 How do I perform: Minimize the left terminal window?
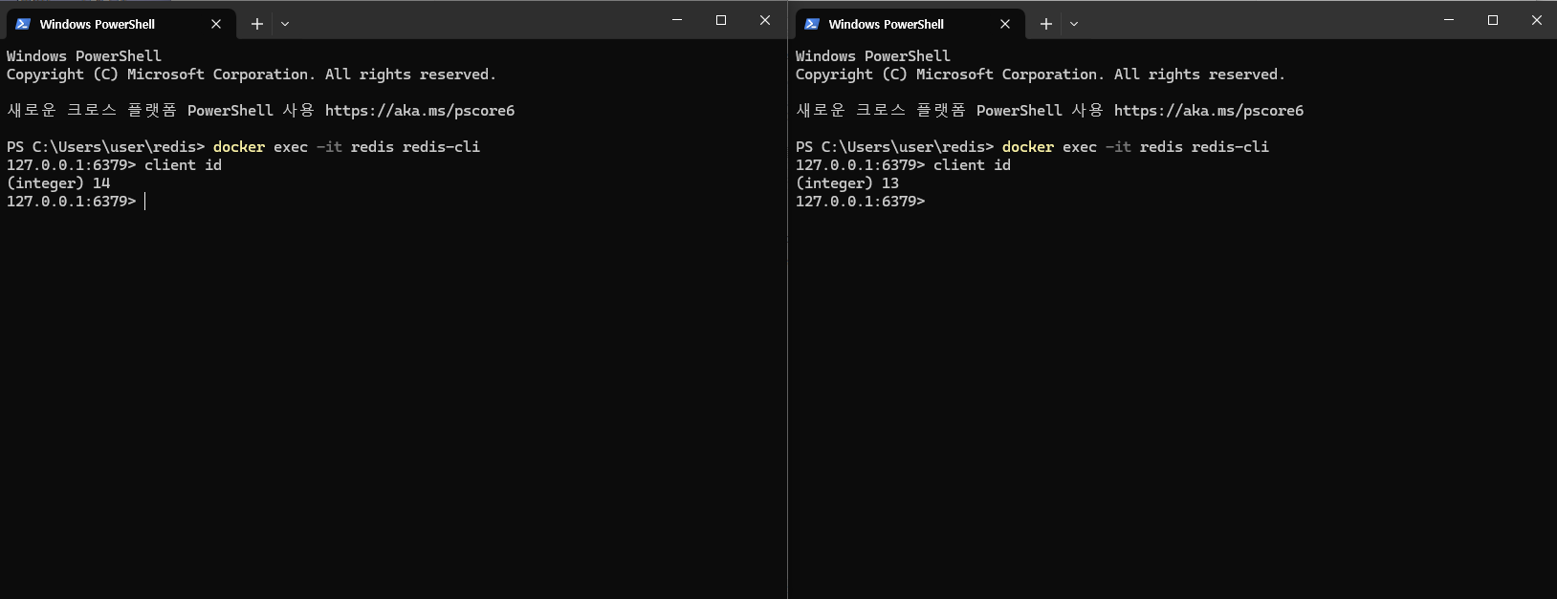(x=677, y=20)
